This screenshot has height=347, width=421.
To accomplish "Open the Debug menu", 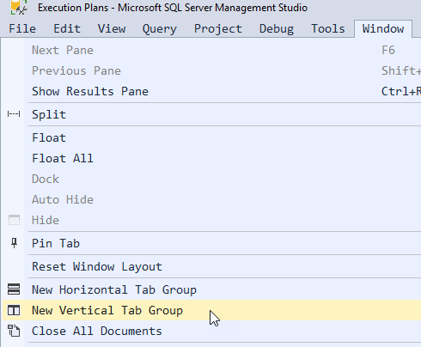I will (x=277, y=29).
